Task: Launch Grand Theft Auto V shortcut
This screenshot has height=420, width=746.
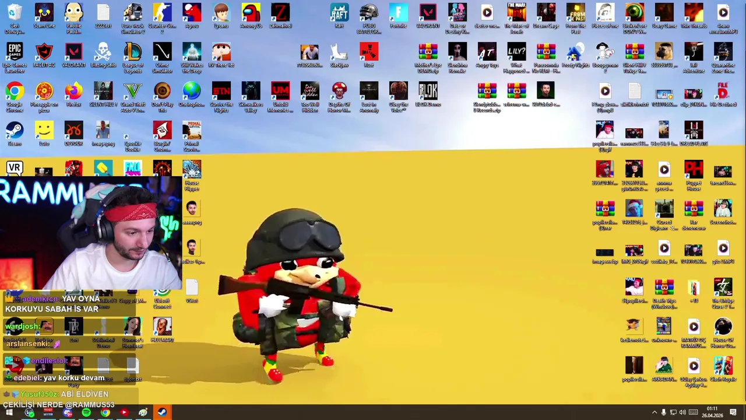Action: [x=133, y=96]
